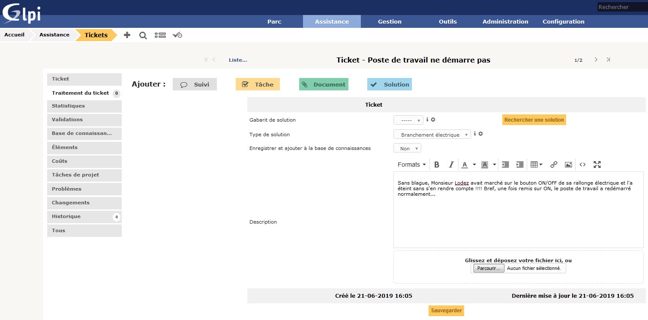Select the Ticket side tab

coord(84,79)
